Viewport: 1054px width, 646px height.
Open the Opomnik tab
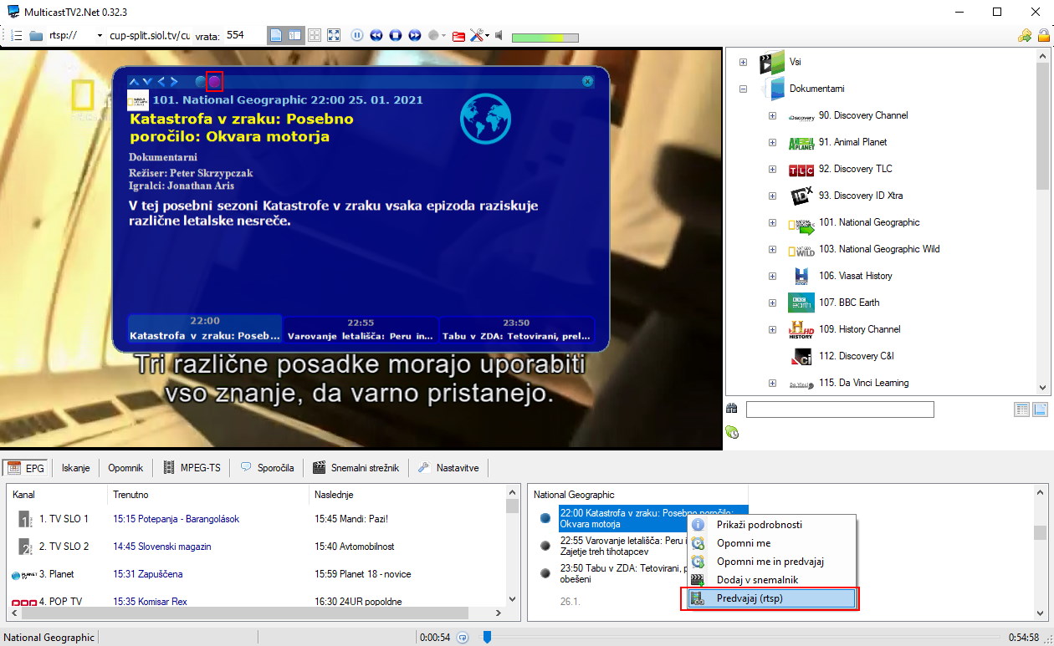tap(125, 468)
